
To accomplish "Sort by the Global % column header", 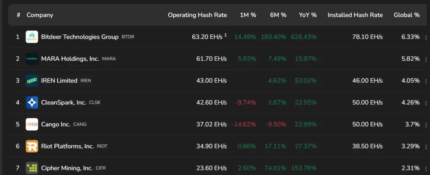I will (x=406, y=15).
